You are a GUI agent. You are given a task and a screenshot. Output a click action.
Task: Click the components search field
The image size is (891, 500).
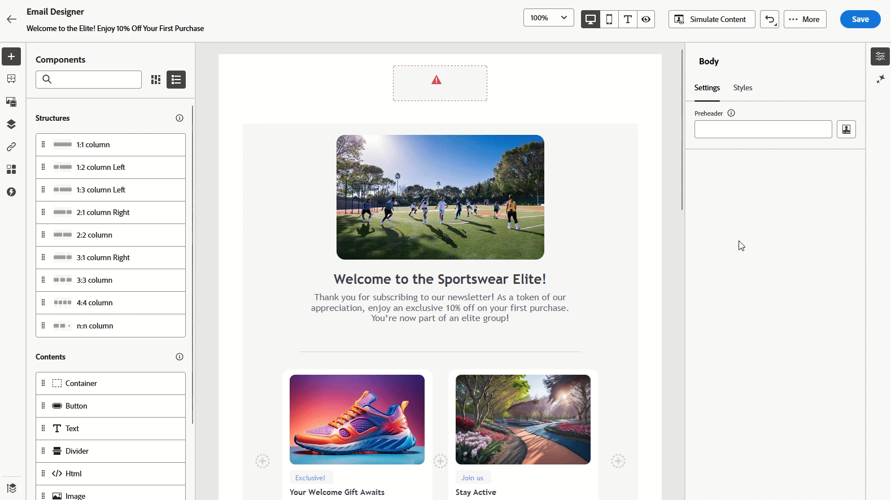click(x=89, y=80)
